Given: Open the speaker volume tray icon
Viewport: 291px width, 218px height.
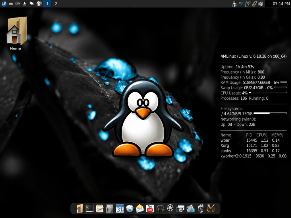Looking at the screenshot, I should pyautogui.click(x=261, y=4).
